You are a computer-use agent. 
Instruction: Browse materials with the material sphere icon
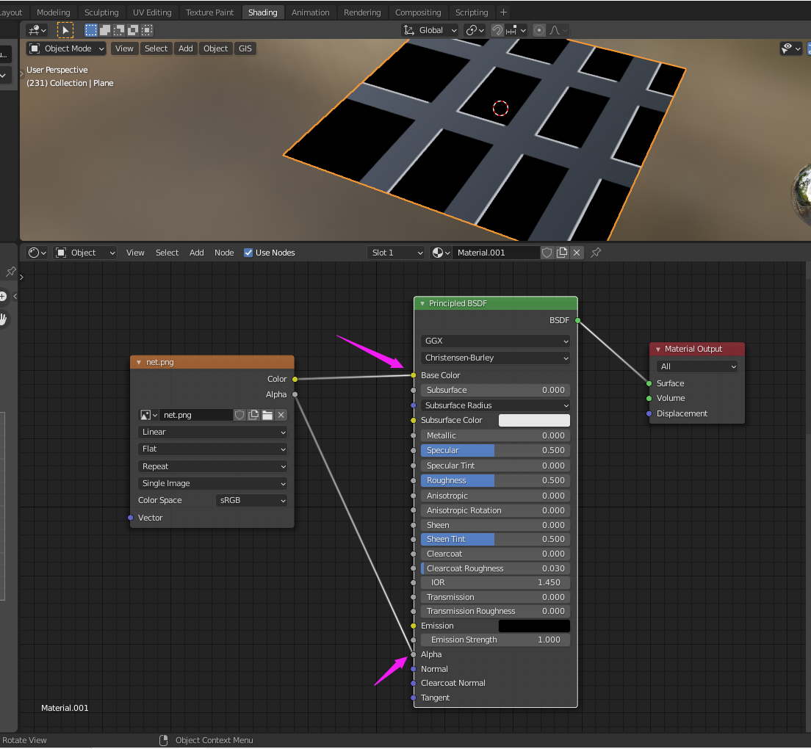(441, 253)
